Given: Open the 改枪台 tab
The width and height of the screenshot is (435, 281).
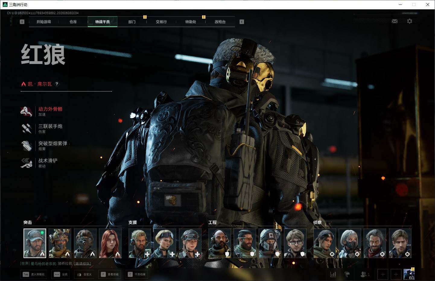Looking at the screenshot, I should [220, 22].
